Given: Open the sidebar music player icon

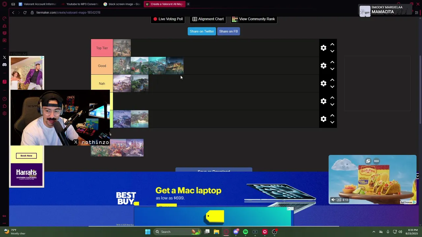Looking at the screenshot, I should [4, 82].
